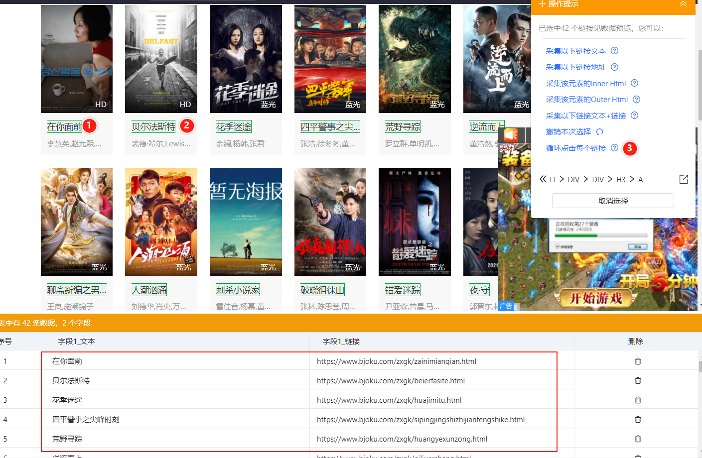Open movie link 夜·守
Image resolution: width=702 pixels, height=458 pixels.
(479, 290)
